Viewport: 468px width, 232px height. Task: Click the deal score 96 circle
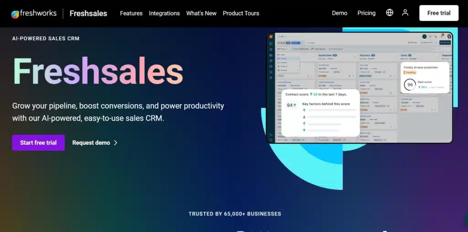pos(410,84)
